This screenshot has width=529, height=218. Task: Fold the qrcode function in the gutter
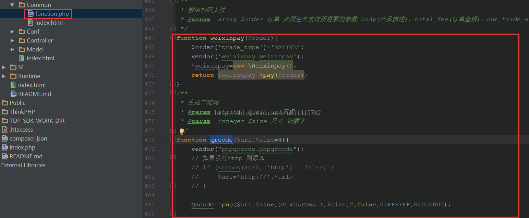pyautogui.click(x=173, y=140)
